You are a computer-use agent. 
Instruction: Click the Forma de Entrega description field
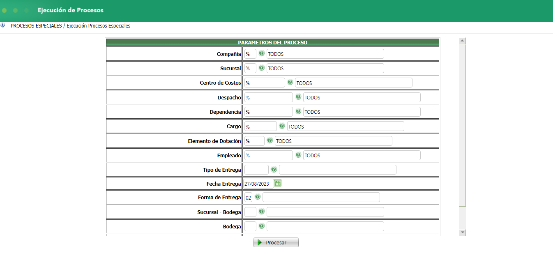321,197
